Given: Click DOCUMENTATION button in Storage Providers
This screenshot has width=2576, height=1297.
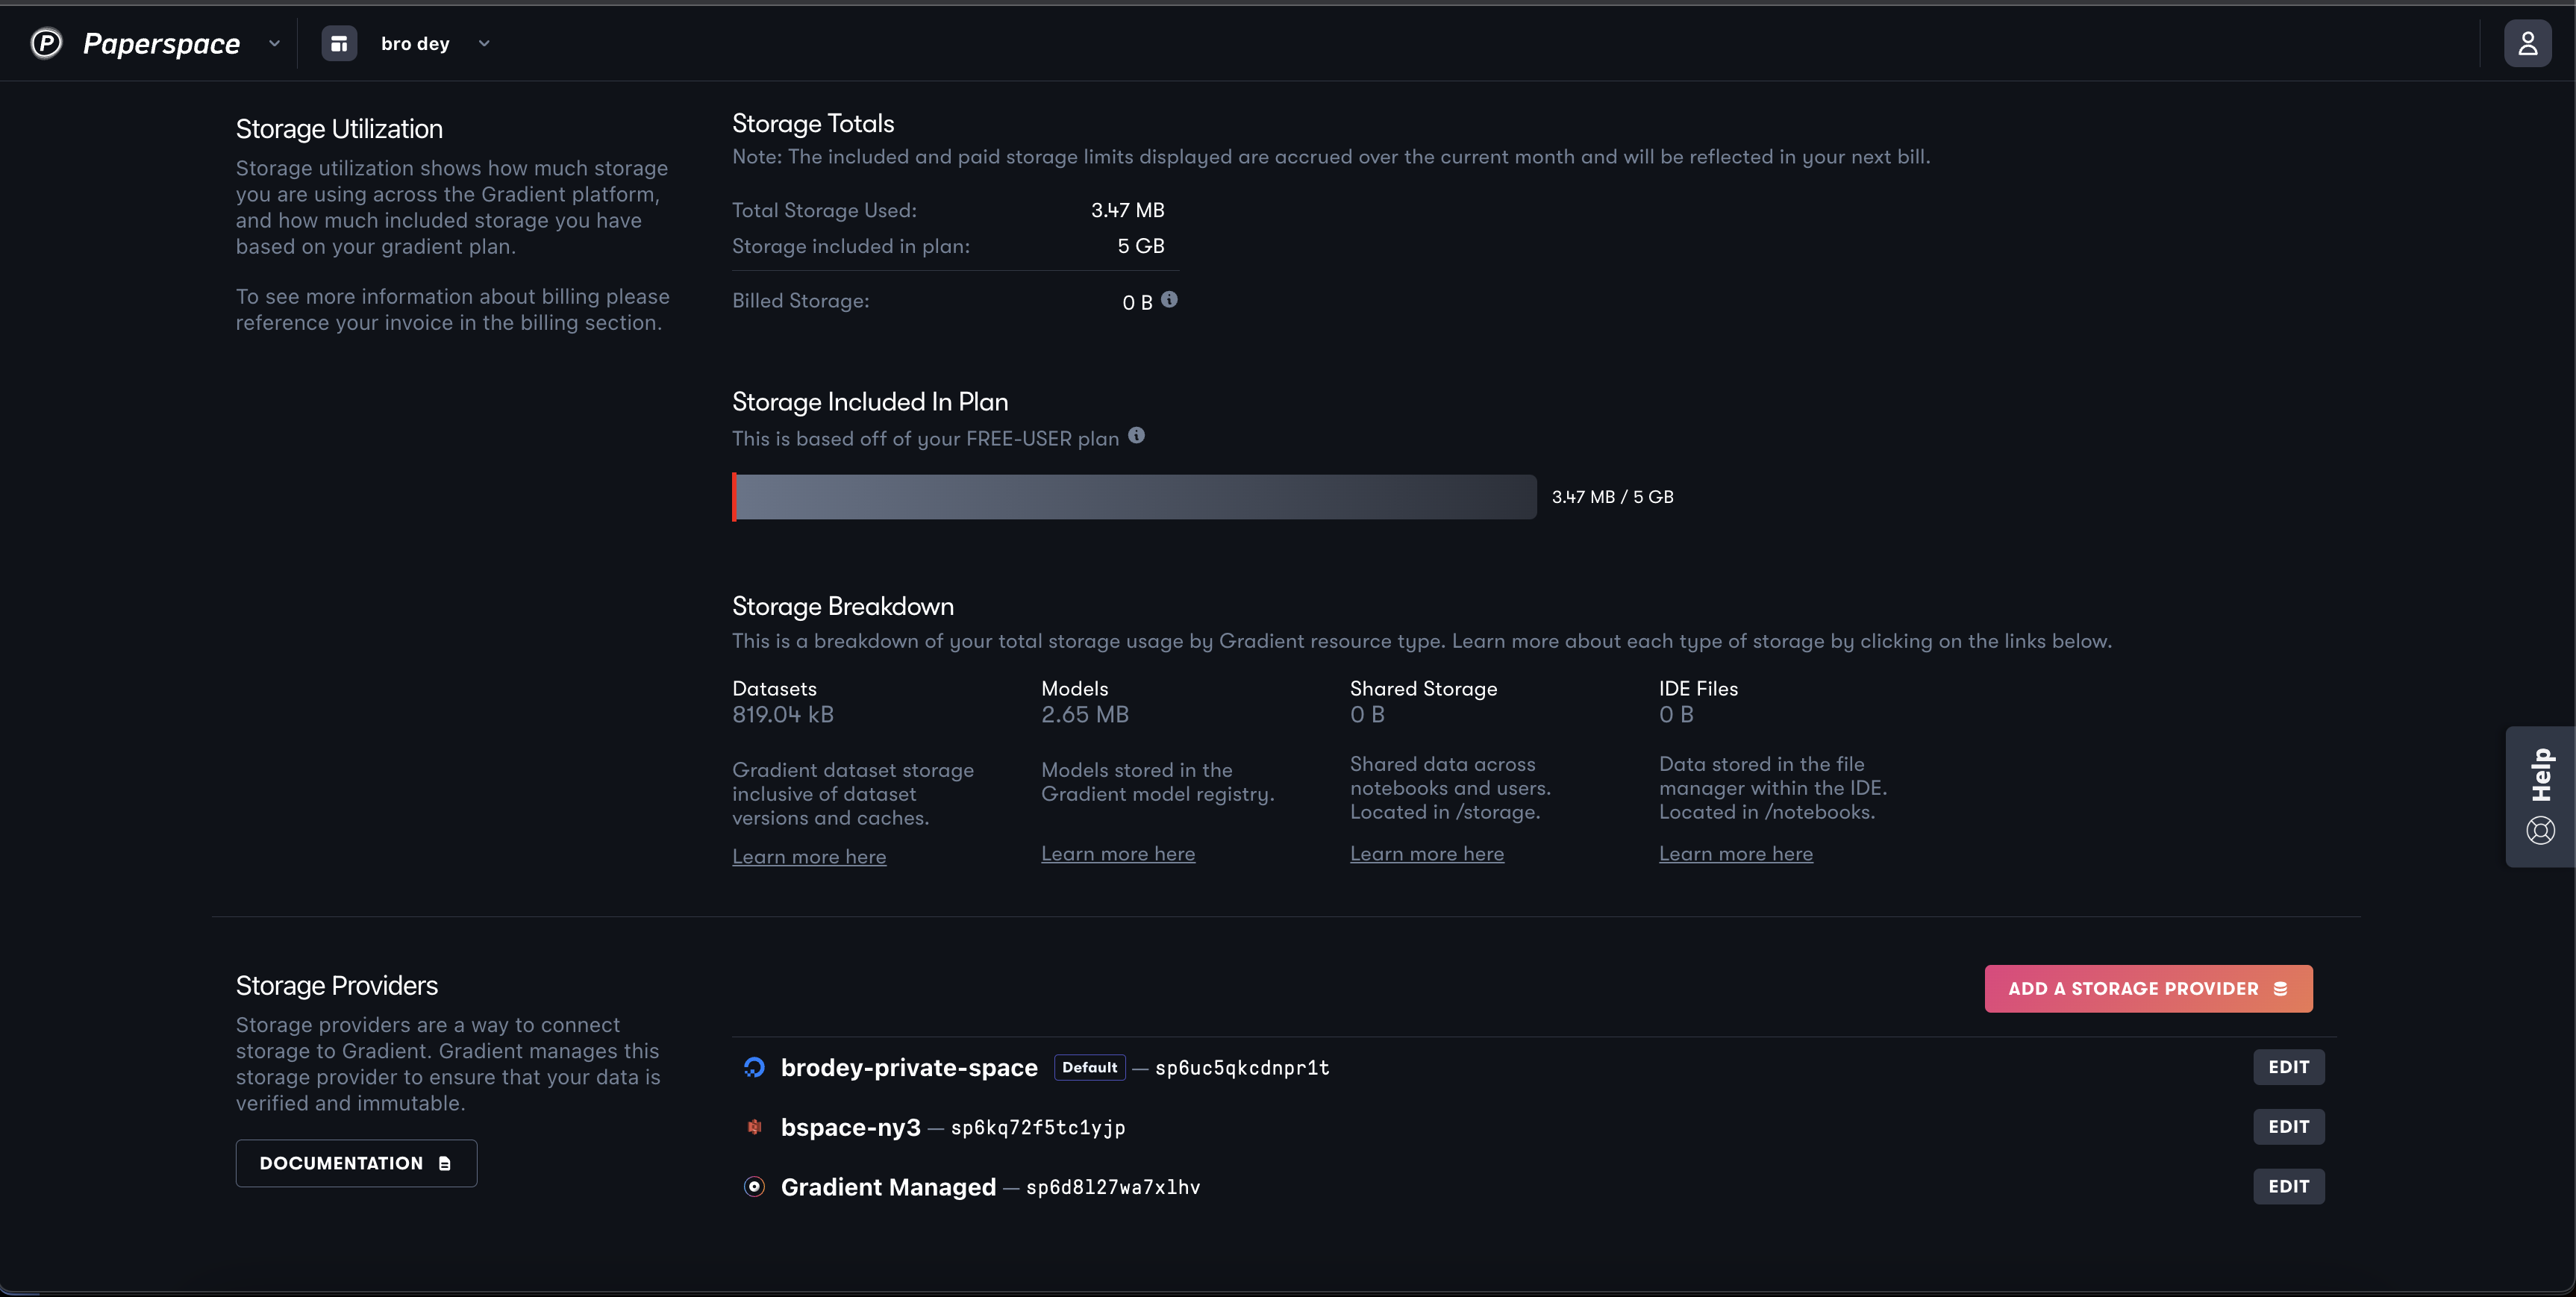Looking at the screenshot, I should (355, 1161).
